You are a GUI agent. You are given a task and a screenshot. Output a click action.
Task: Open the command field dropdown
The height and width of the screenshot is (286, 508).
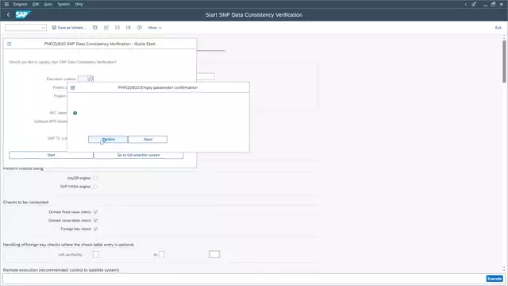(44, 28)
